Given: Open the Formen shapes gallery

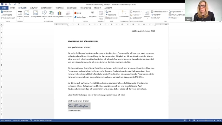Looking at the screenshot, I should pos(44,15).
